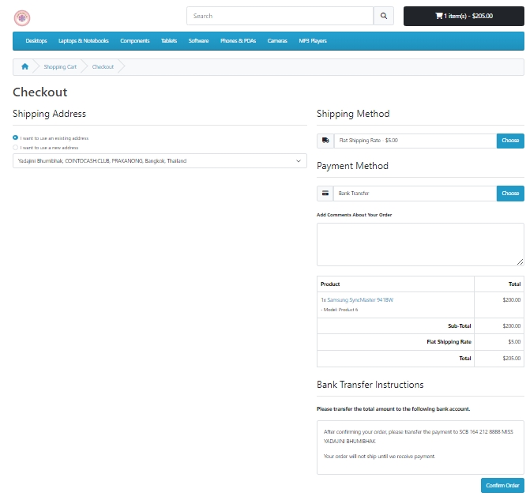The width and height of the screenshot is (526, 504).
Task: Click the store logo icon
Action: click(22, 18)
